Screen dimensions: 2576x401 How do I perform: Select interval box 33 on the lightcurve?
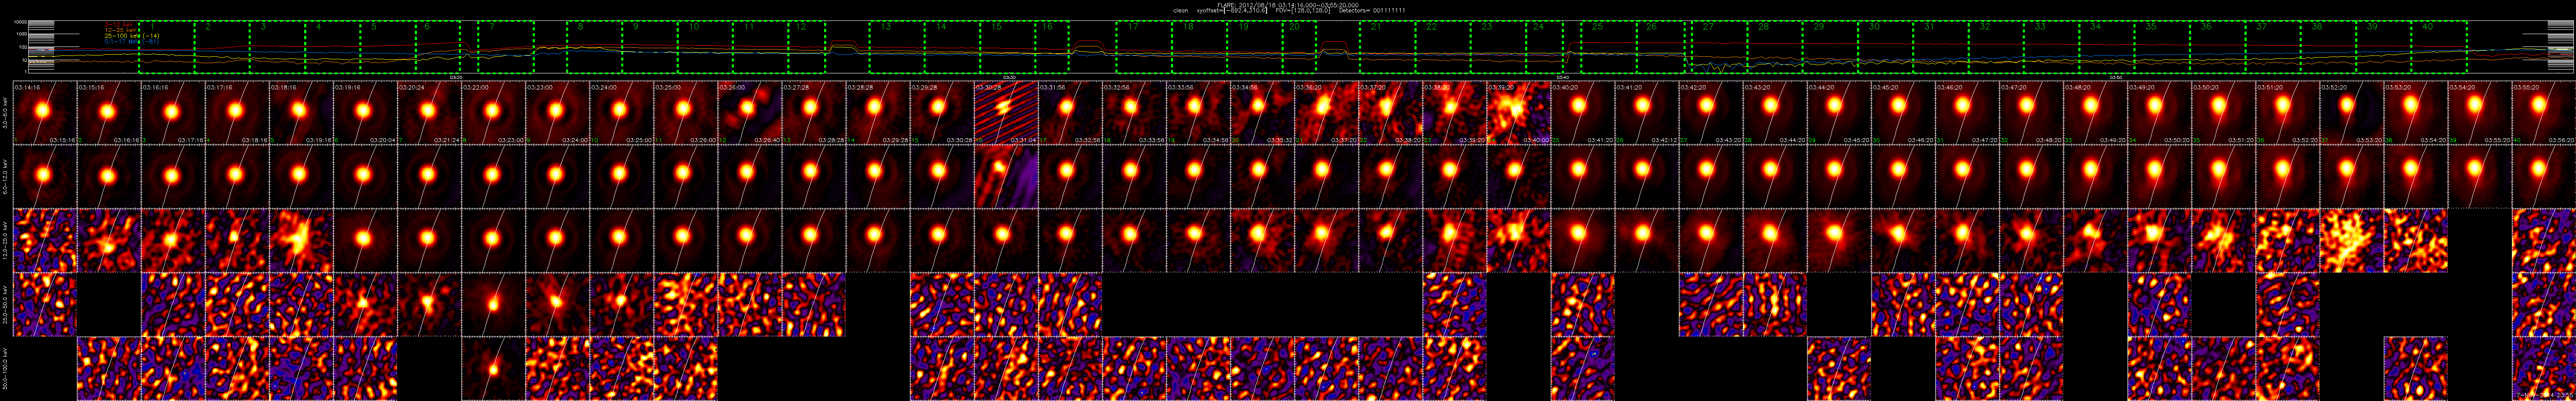pyautogui.click(x=2051, y=47)
